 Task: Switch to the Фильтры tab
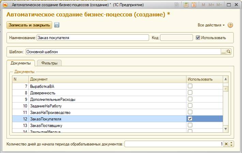(x=49, y=63)
